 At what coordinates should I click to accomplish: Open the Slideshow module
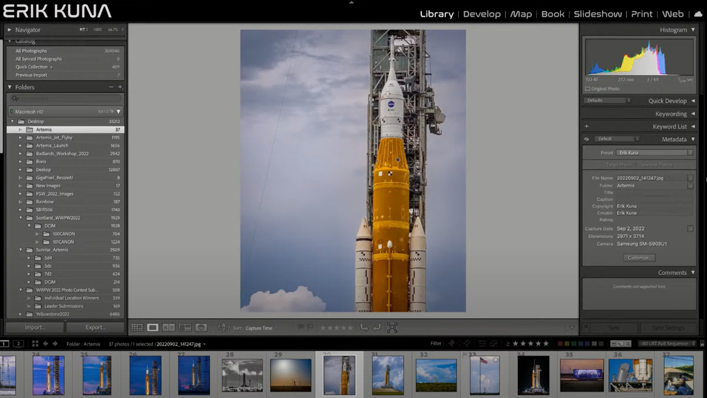pos(597,14)
